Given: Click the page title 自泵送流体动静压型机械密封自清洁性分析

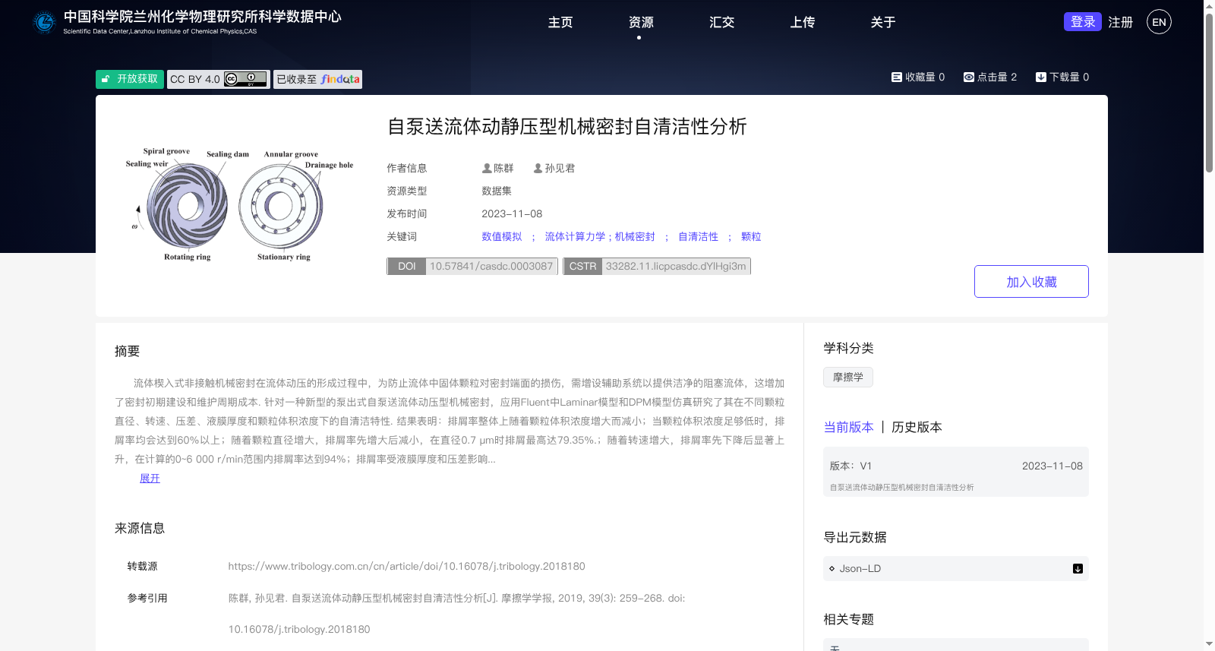Looking at the screenshot, I should coord(567,127).
